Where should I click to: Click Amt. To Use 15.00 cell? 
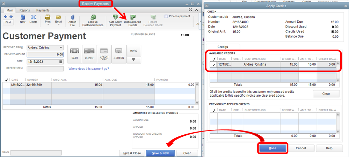[x=307, y=65]
